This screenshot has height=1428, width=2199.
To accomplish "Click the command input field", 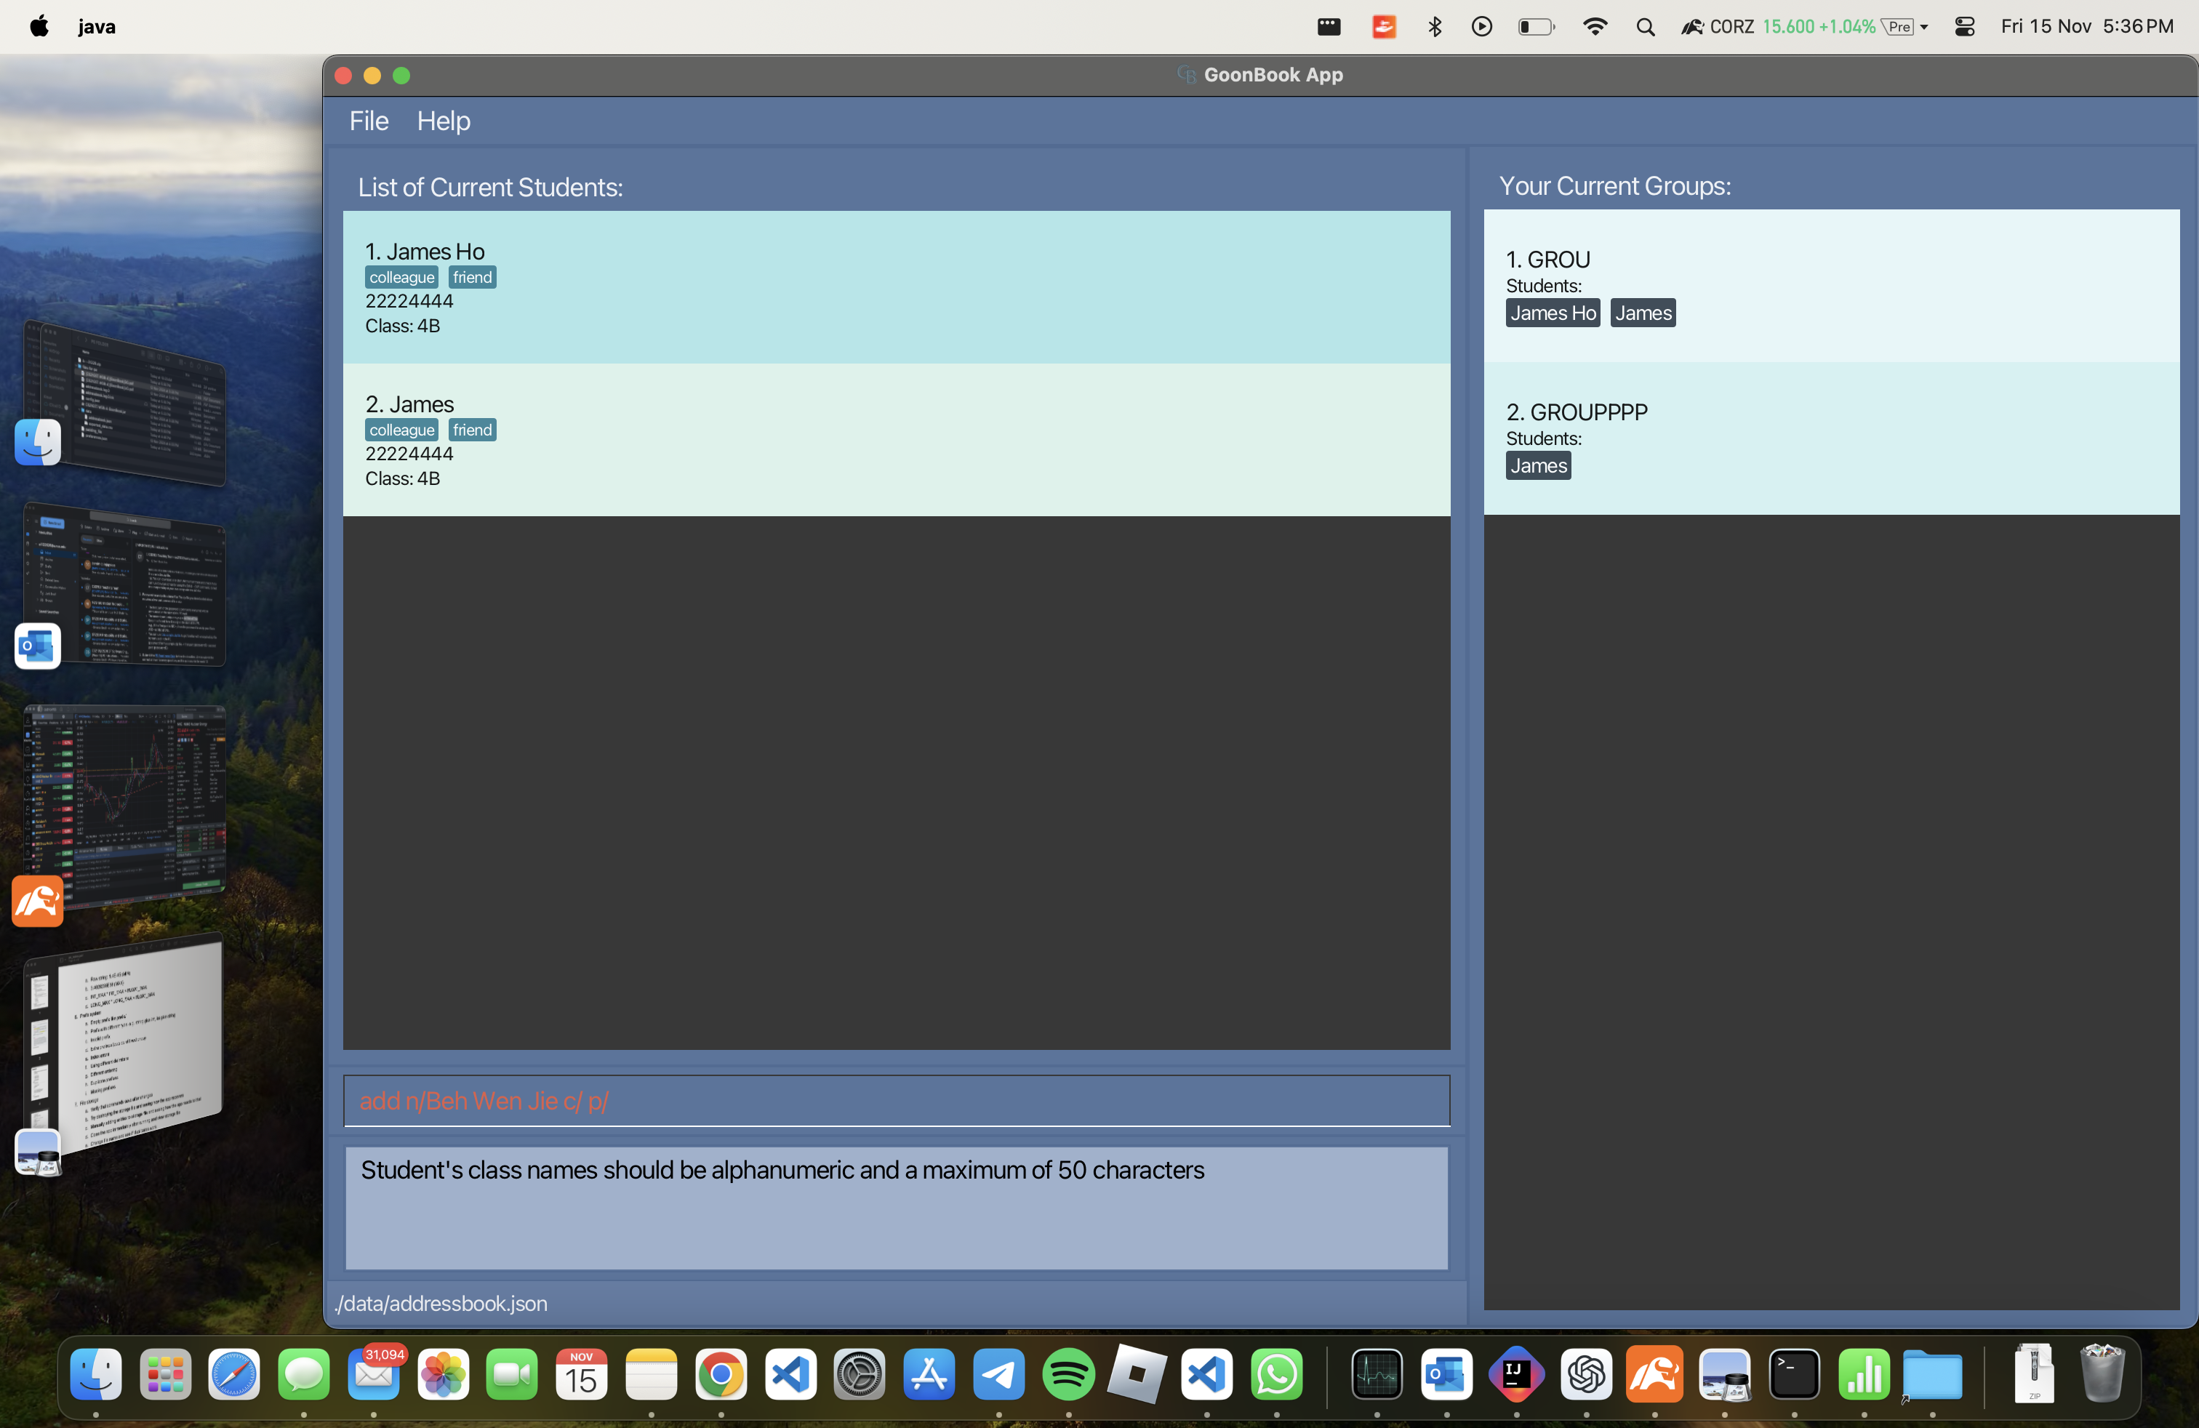I will click(895, 1100).
